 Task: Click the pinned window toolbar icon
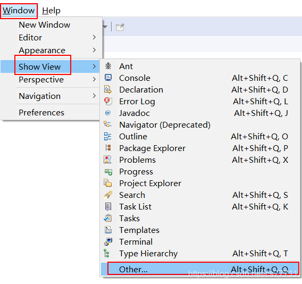coord(120,27)
